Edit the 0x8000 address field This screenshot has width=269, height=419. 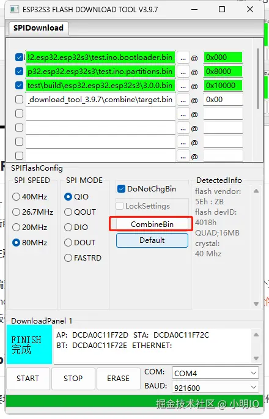(x=223, y=72)
